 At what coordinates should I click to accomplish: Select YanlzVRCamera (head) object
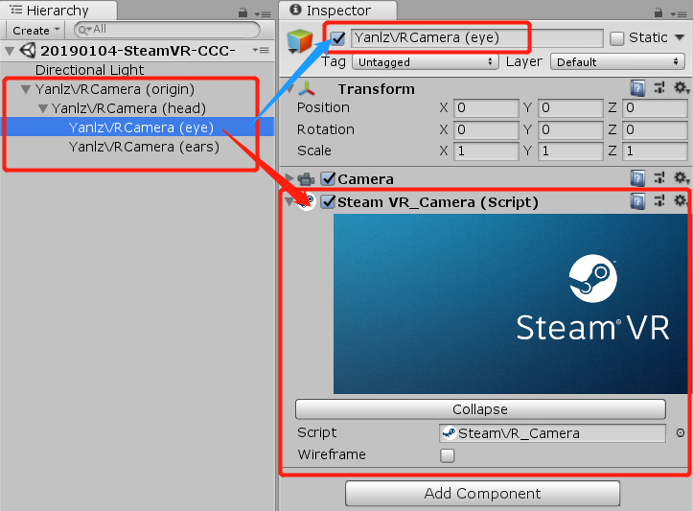tap(128, 108)
